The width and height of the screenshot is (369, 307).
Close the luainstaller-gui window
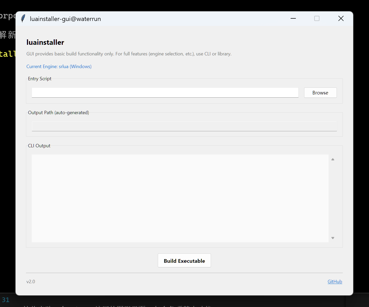pyautogui.click(x=341, y=18)
